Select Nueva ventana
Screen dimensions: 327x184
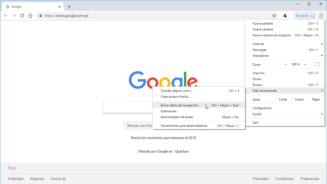tap(285, 29)
